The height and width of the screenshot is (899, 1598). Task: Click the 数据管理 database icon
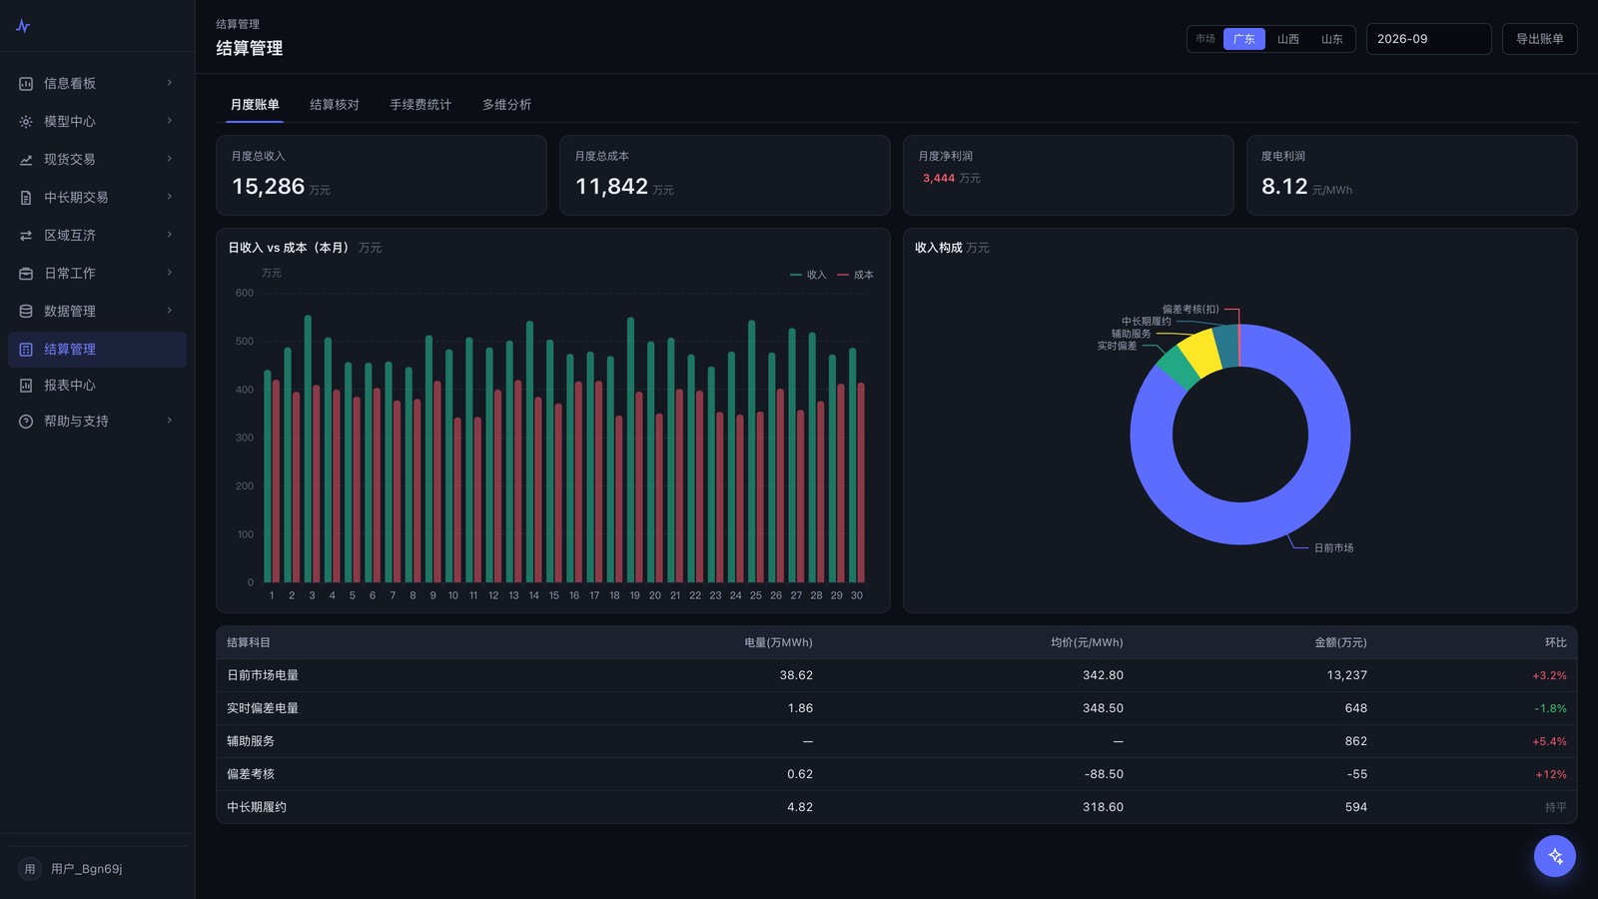26,312
